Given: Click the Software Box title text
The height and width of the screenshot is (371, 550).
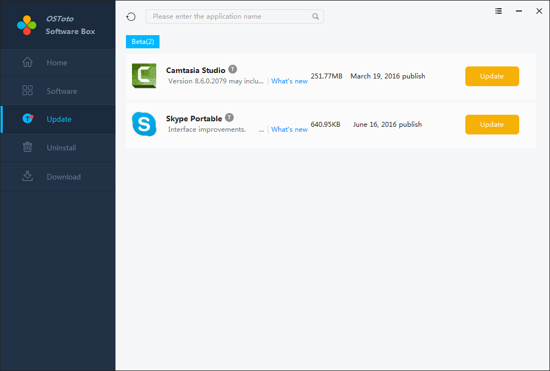Looking at the screenshot, I should point(70,31).
